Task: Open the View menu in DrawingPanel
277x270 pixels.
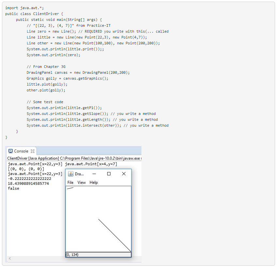Action: 82,183
